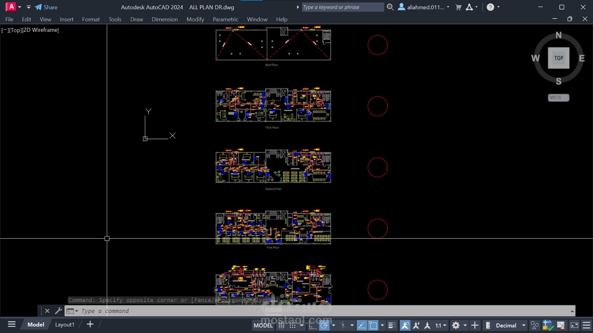The image size is (593, 333).
Task: Open the Modify menu
Action: [x=195, y=19]
